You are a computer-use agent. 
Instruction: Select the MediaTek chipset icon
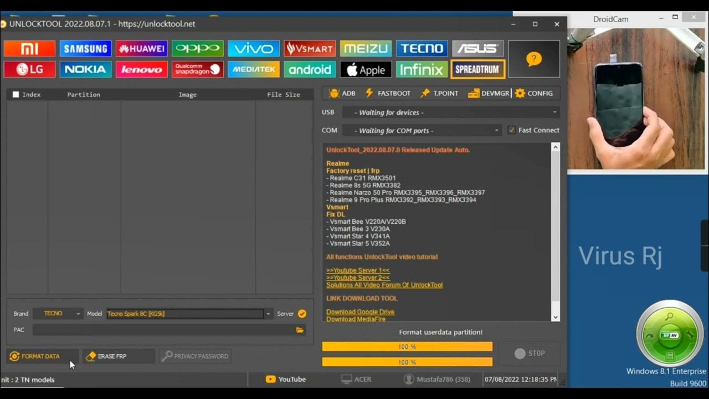pyautogui.click(x=253, y=69)
